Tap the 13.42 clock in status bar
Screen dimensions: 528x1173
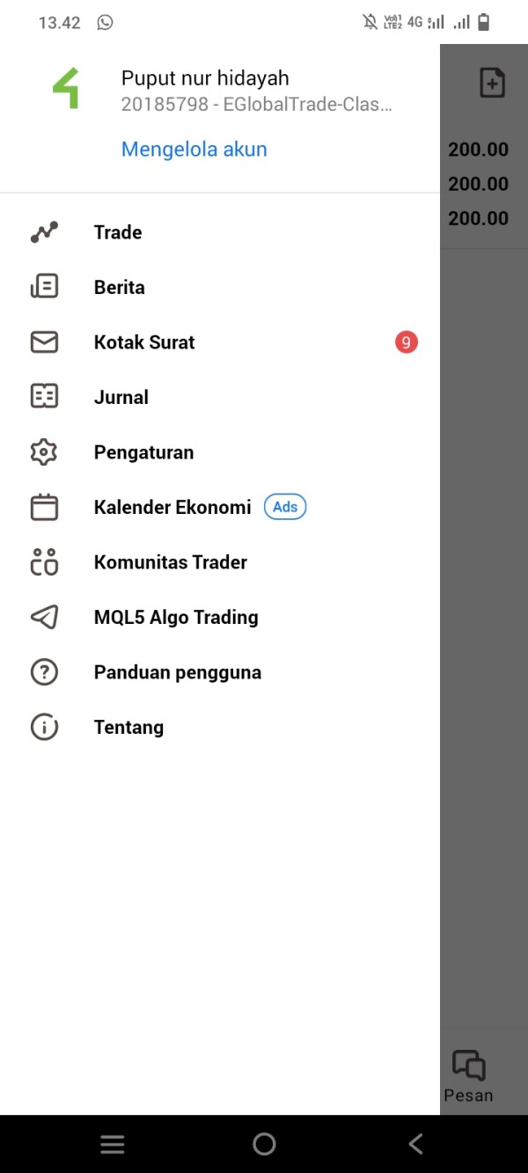click(60, 23)
